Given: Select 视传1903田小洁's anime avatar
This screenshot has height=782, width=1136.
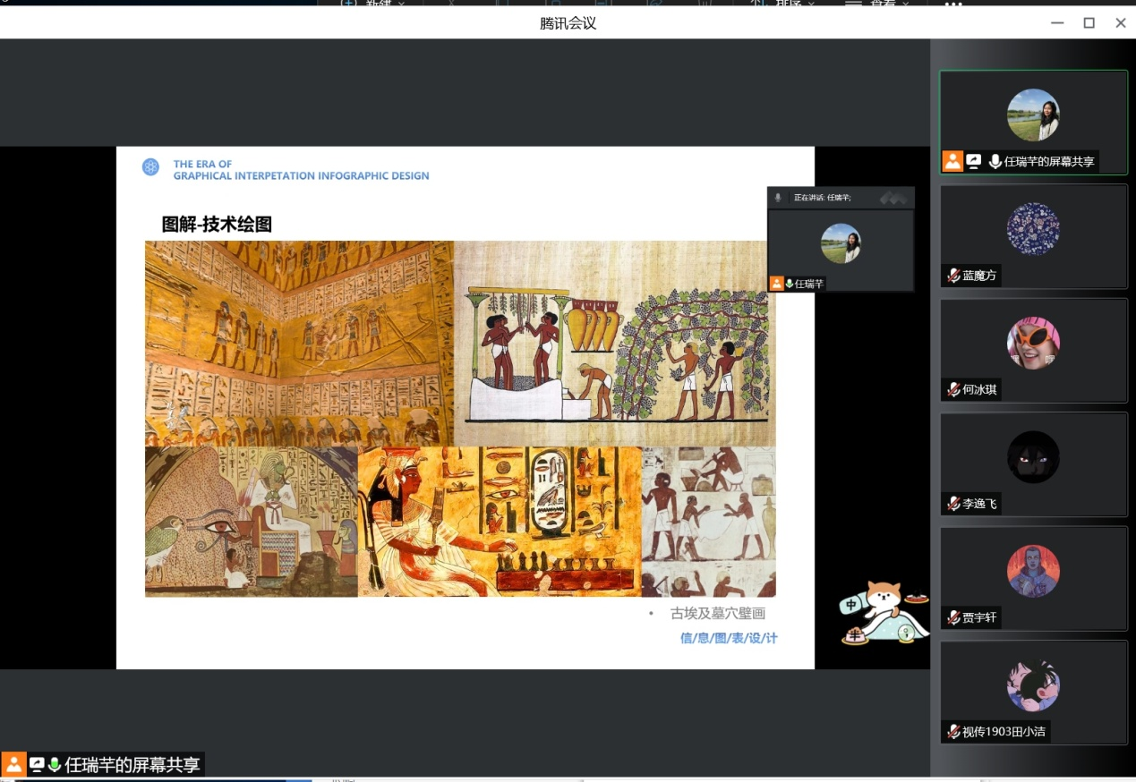Looking at the screenshot, I should click(1033, 685).
